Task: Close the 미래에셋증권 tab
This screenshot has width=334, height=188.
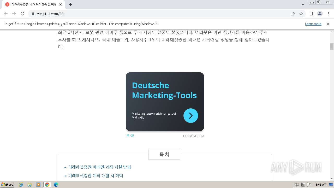Action: 61,4
